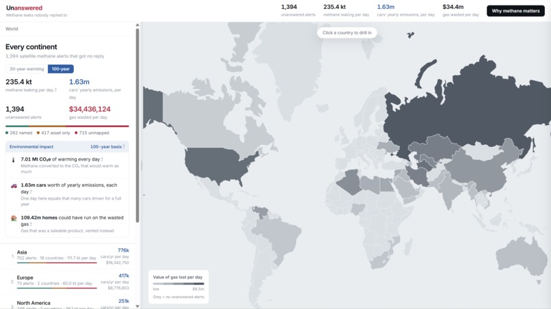Click Iran on the map

point(418,174)
